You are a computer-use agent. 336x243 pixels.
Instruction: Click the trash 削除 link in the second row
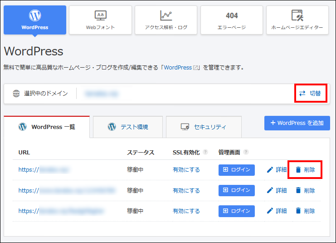pyautogui.click(x=305, y=190)
